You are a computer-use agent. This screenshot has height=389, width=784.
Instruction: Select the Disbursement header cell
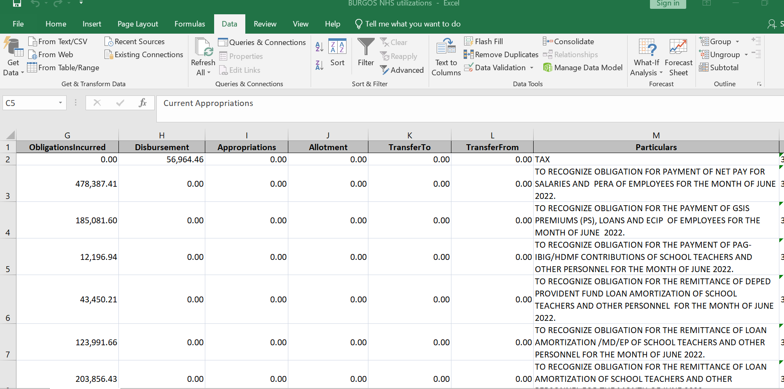coord(162,147)
